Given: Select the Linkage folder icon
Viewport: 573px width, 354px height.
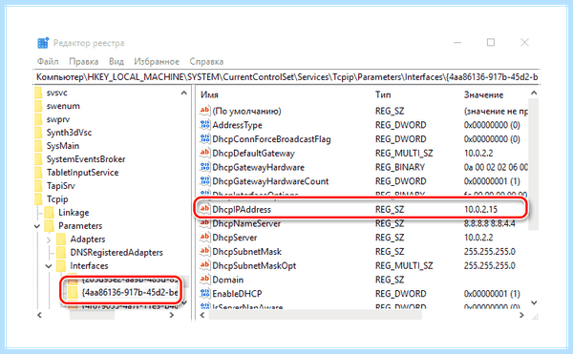Looking at the screenshot, I should 50,213.
